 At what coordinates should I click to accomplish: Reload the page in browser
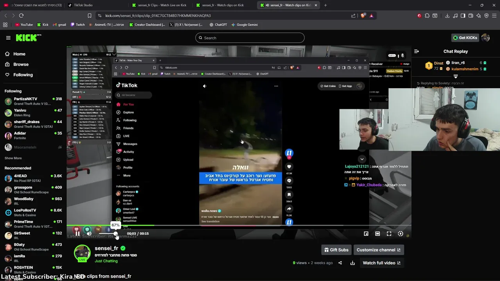click(x=21, y=16)
